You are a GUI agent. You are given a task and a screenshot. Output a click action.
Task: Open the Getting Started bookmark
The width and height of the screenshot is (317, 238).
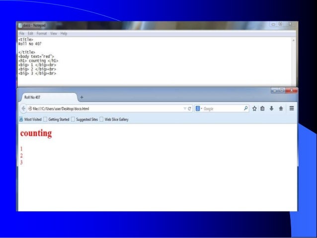(57, 119)
